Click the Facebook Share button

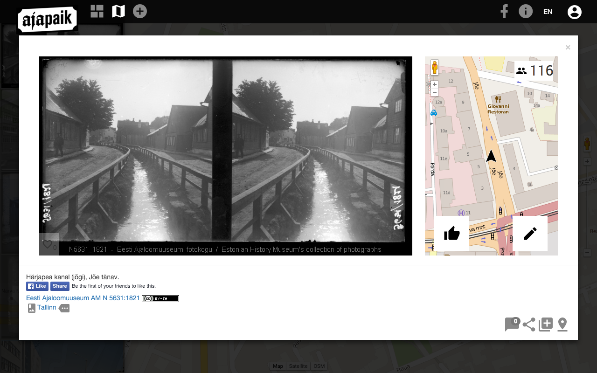click(60, 286)
